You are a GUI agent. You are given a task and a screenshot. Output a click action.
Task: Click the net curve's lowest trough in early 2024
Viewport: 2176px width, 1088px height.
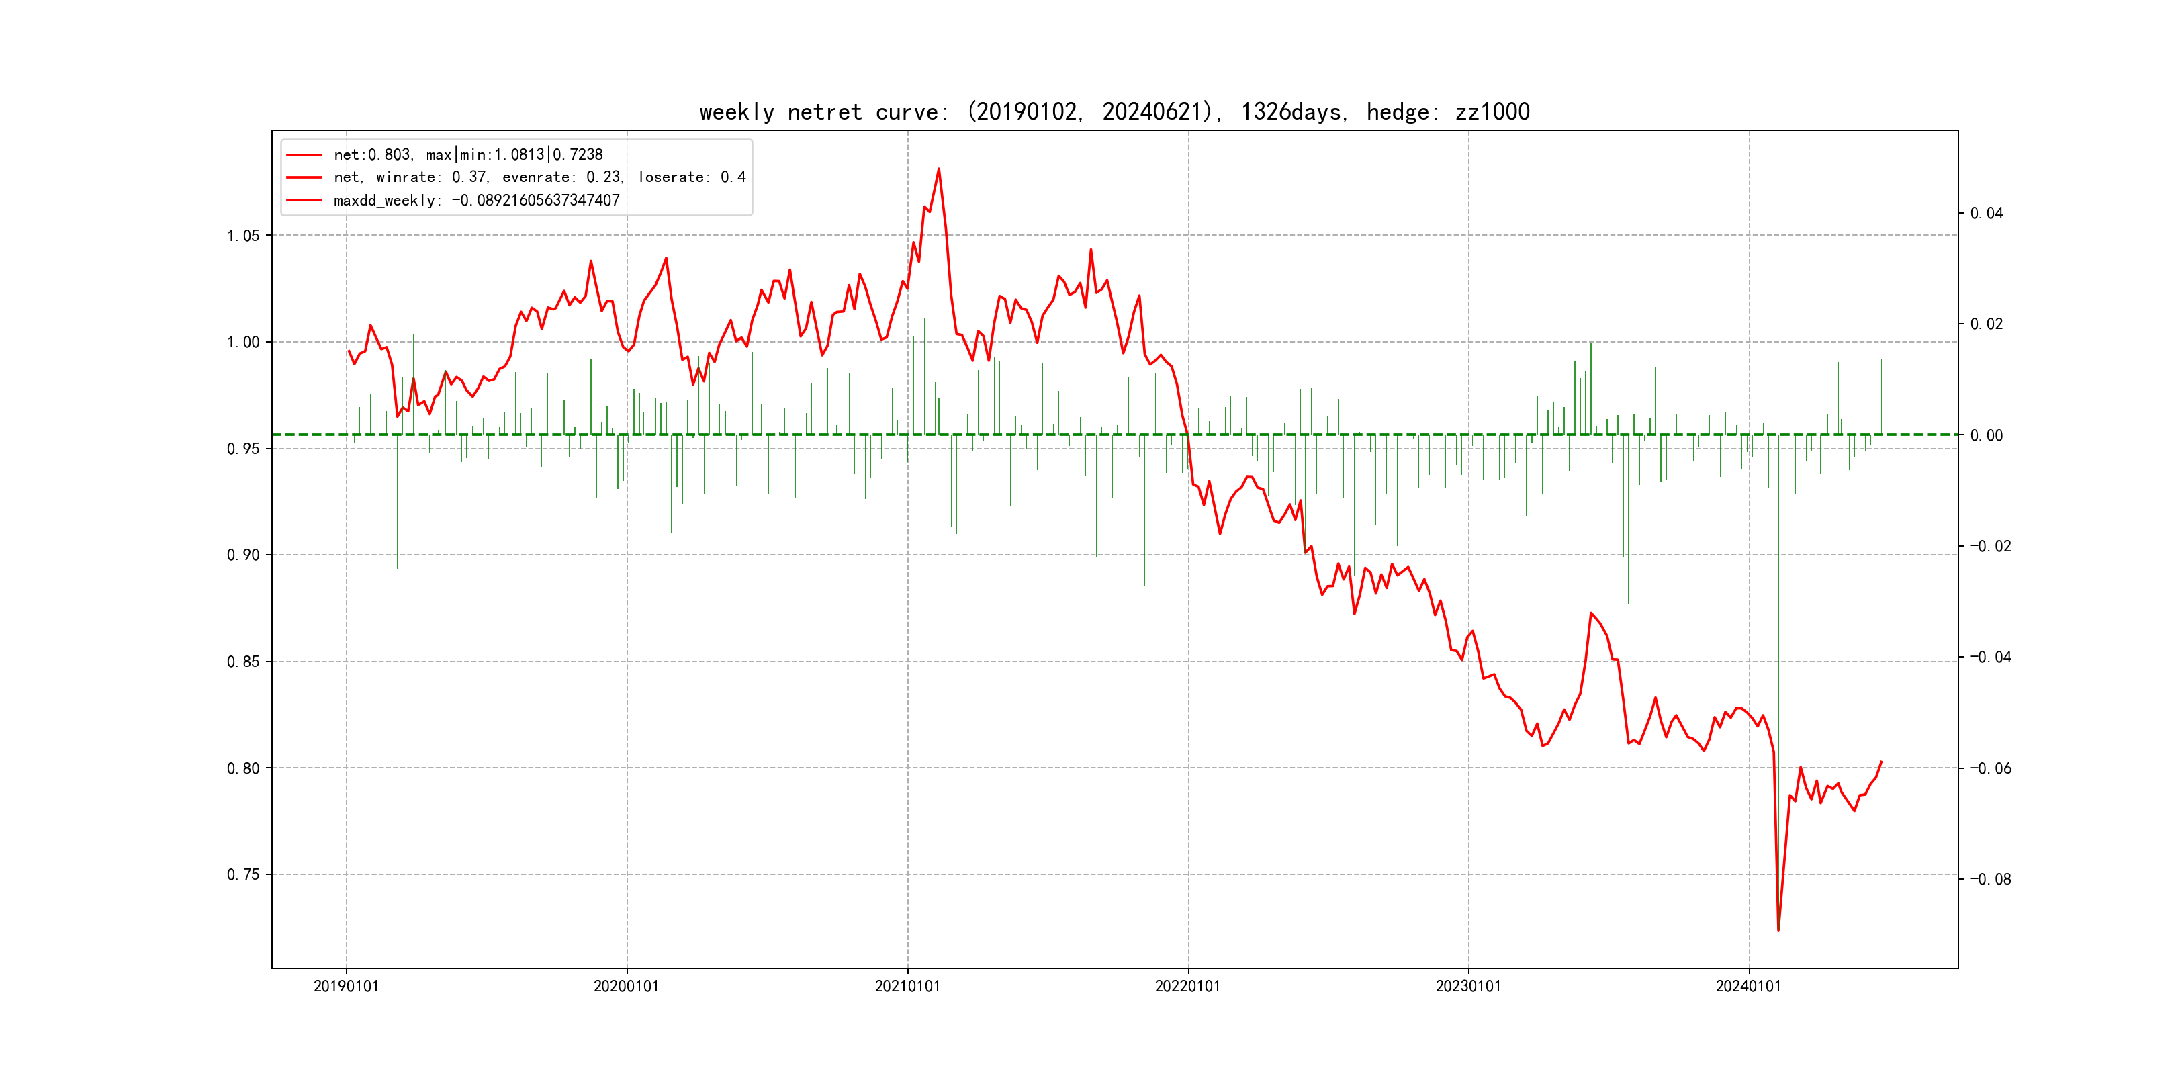click(1778, 930)
